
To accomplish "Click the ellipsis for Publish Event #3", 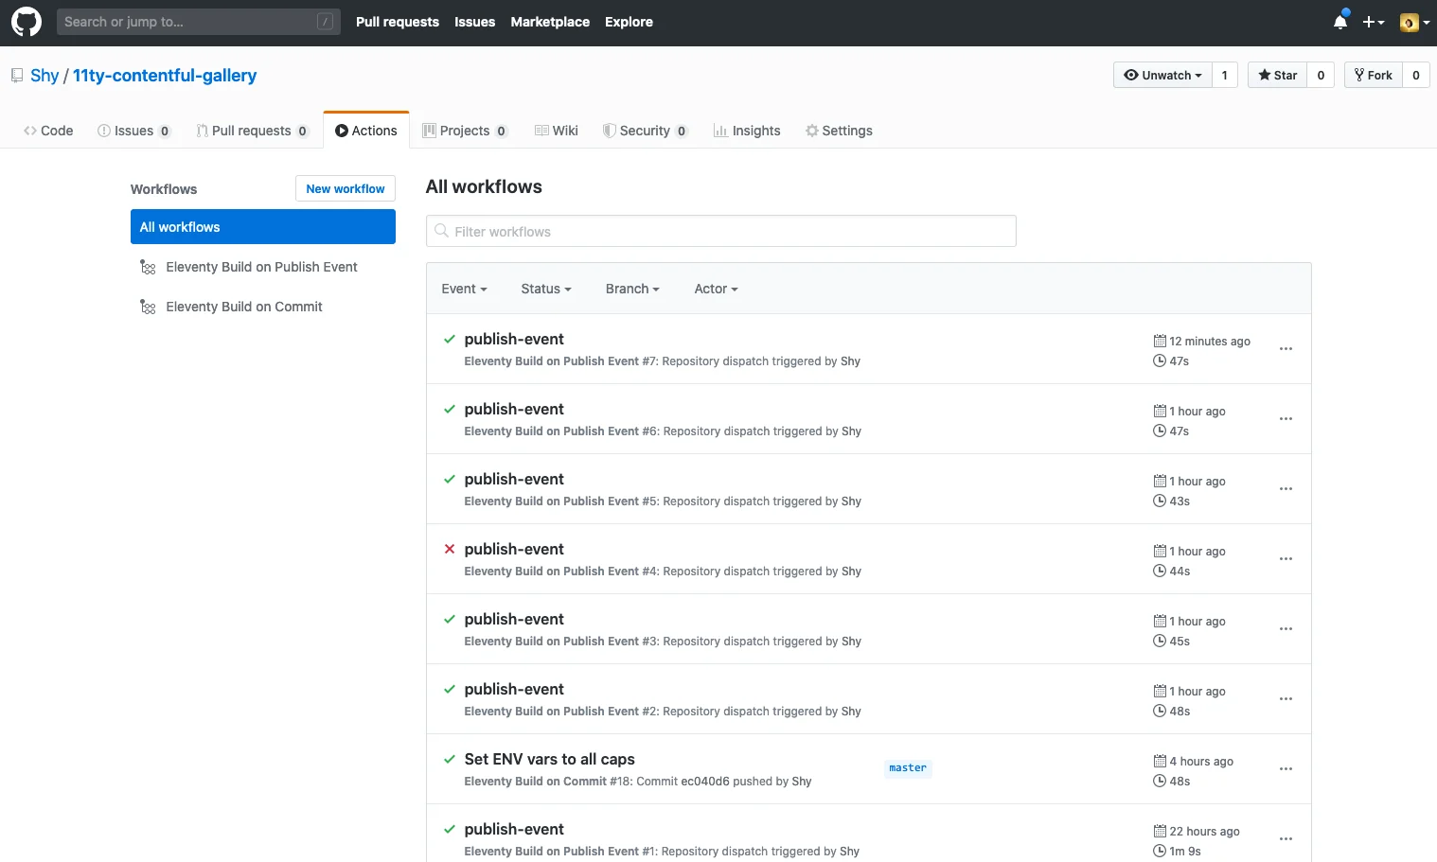I will point(1286,629).
